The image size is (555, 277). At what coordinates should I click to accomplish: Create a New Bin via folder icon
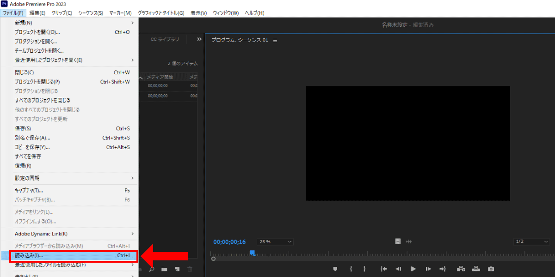[164, 269]
